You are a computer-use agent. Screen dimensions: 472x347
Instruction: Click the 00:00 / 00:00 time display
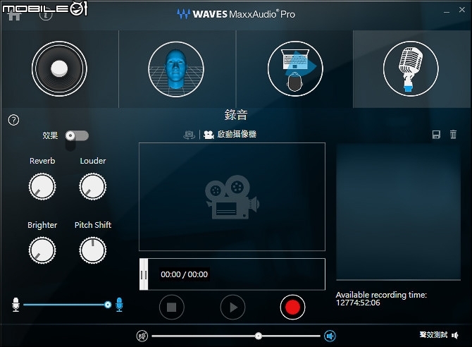tap(185, 274)
